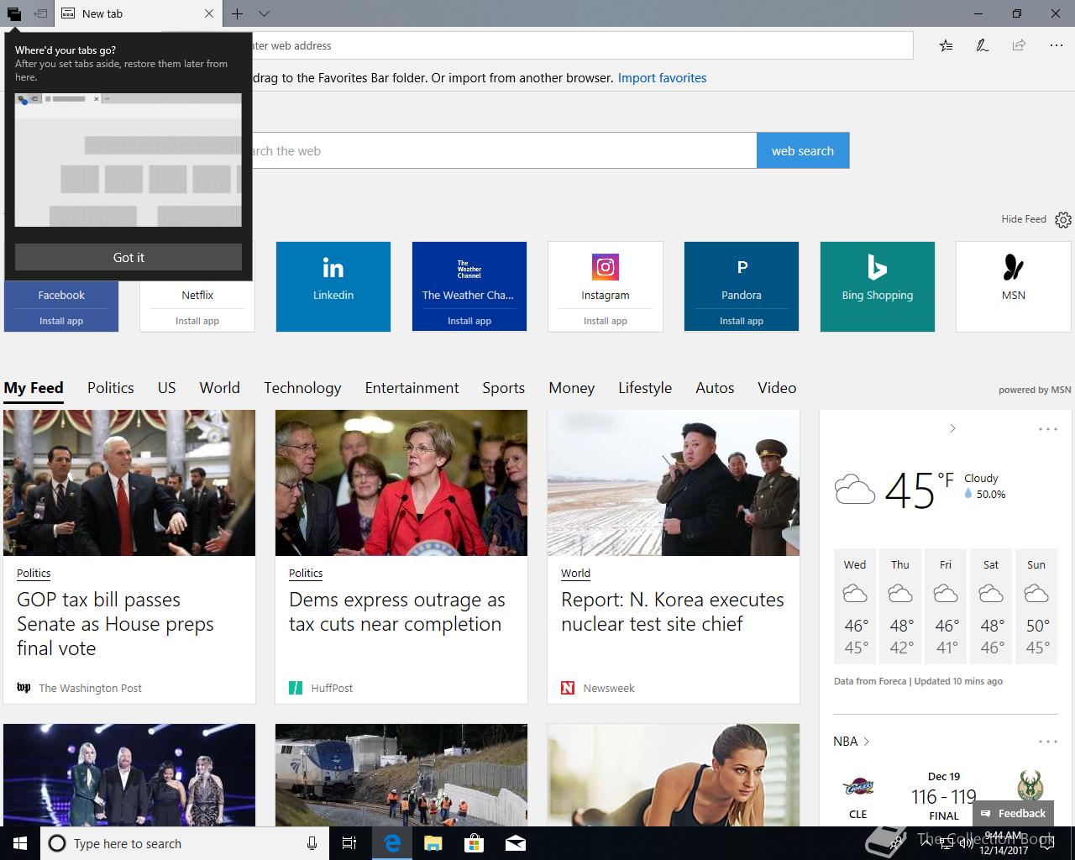Install app under Pandora tile
Screen dimensions: 1075x860
click(742, 321)
